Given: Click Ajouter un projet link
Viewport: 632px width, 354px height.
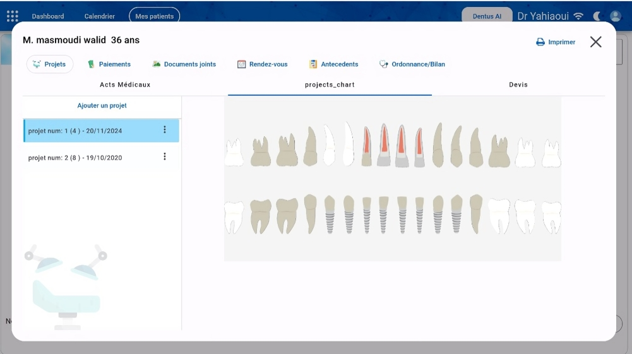Looking at the screenshot, I should (102, 106).
